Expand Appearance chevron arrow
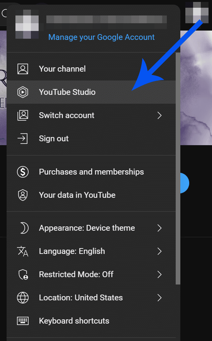Image resolution: width=212 pixels, height=341 pixels. [159, 228]
